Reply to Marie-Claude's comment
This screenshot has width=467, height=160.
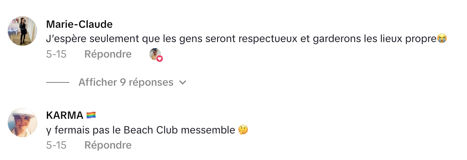tap(108, 54)
